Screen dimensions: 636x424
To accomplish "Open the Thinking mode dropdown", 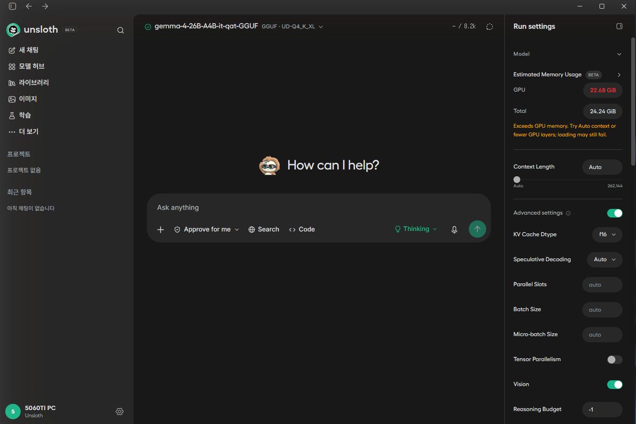I will (x=416, y=229).
